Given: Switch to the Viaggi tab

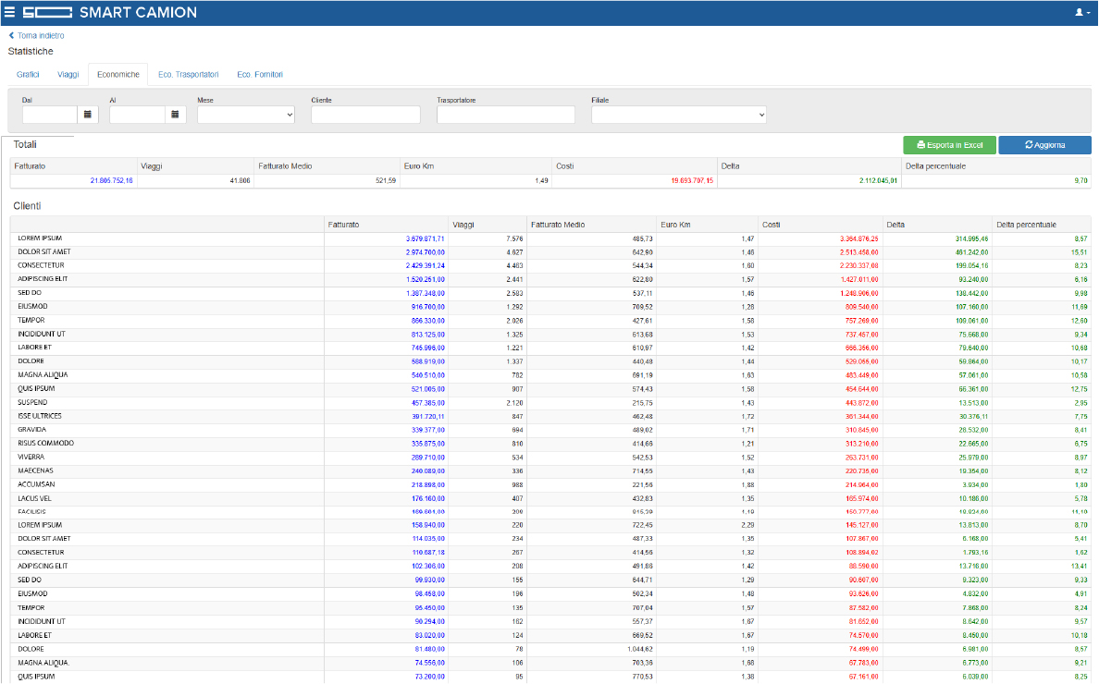Looking at the screenshot, I should pyautogui.click(x=68, y=74).
